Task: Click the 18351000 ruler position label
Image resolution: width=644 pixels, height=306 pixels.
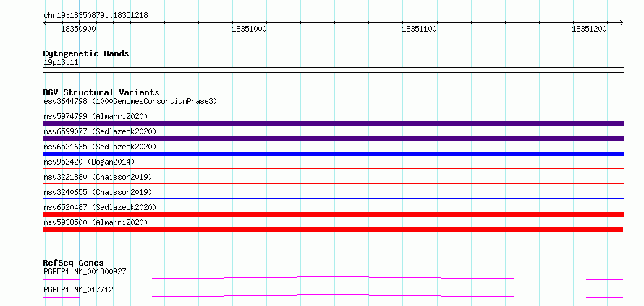Action: click(x=249, y=29)
